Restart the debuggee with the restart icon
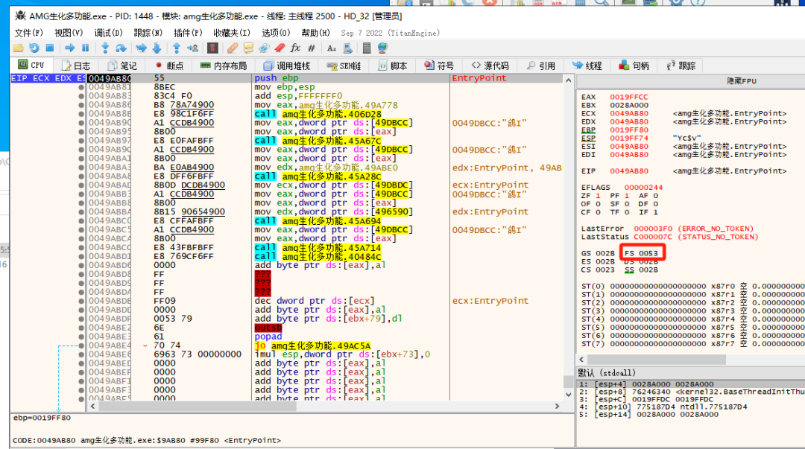 point(34,48)
